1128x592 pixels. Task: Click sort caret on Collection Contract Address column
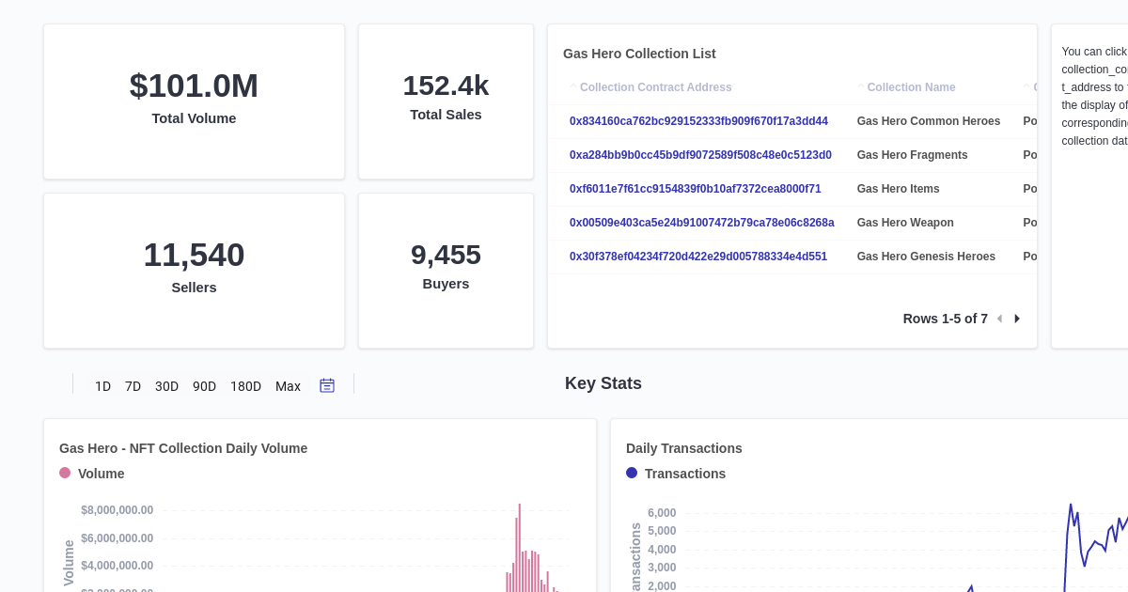[572, 85]
